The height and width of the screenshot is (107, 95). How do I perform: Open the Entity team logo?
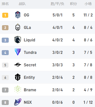(18, 77)
